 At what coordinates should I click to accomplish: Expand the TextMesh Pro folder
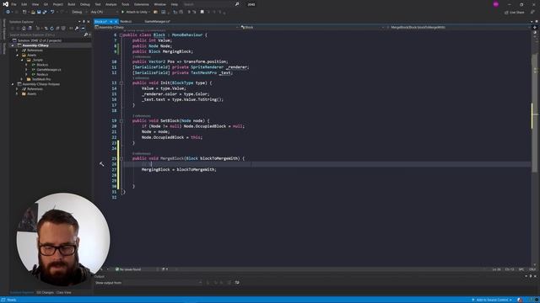22,79
